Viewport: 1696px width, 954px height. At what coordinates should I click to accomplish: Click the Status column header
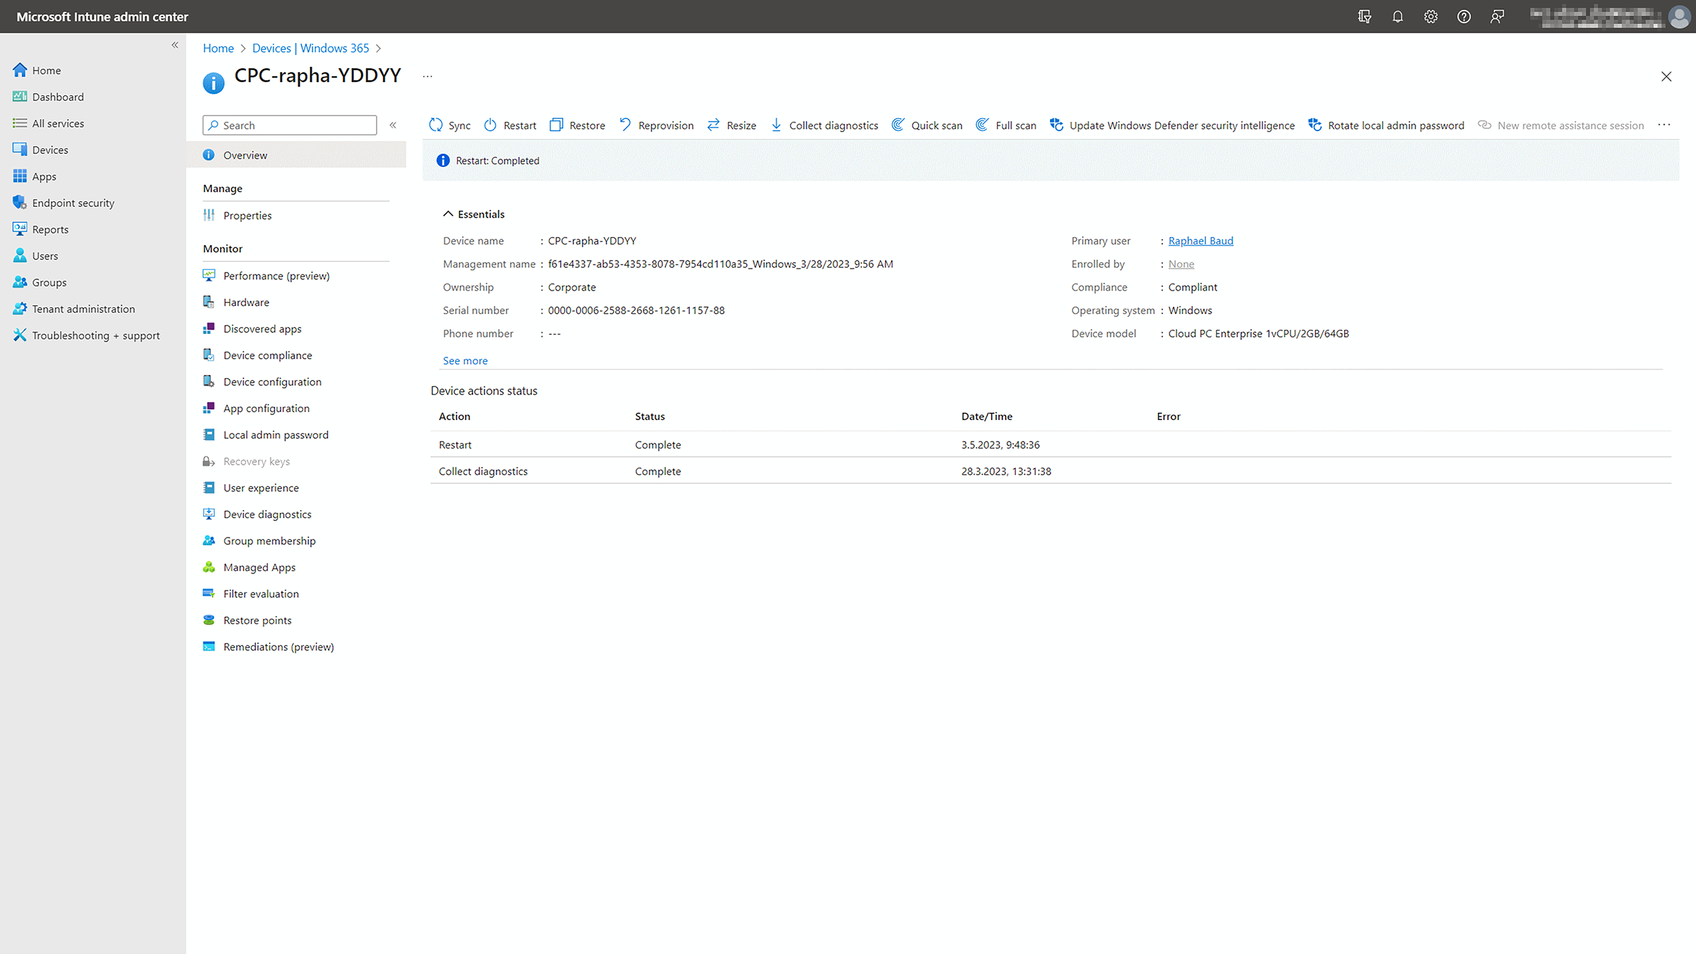pos(649,416)
